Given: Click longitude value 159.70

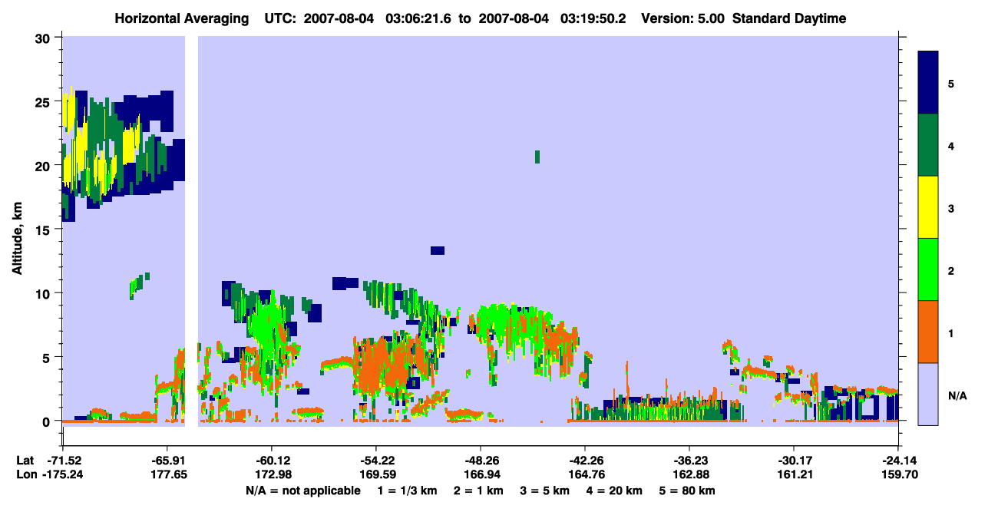Looking at the screenshot, I should pos(898,474).
